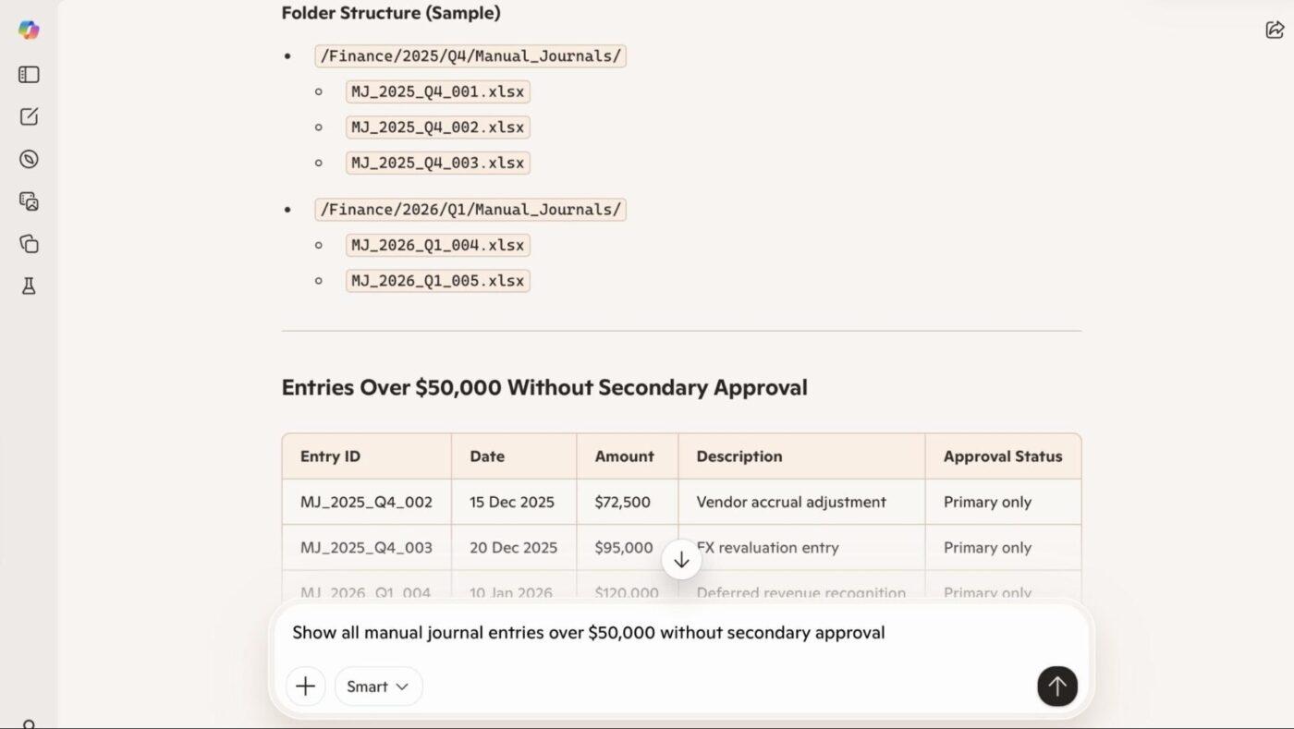Open the Labs flask icon
Viewport: 1294px width, 729px height.
coord(29,286)
